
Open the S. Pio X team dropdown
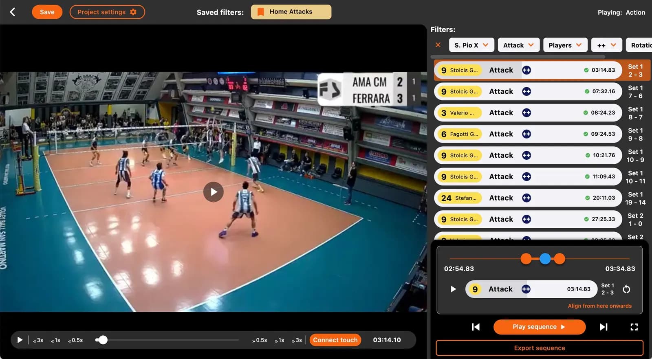[471, 45]
